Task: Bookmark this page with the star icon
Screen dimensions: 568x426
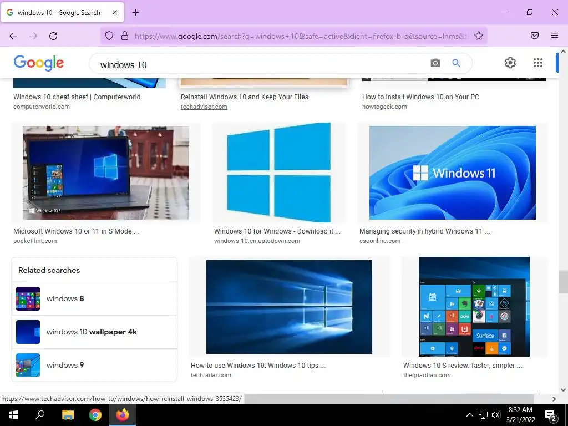Action: pos(479,35)
